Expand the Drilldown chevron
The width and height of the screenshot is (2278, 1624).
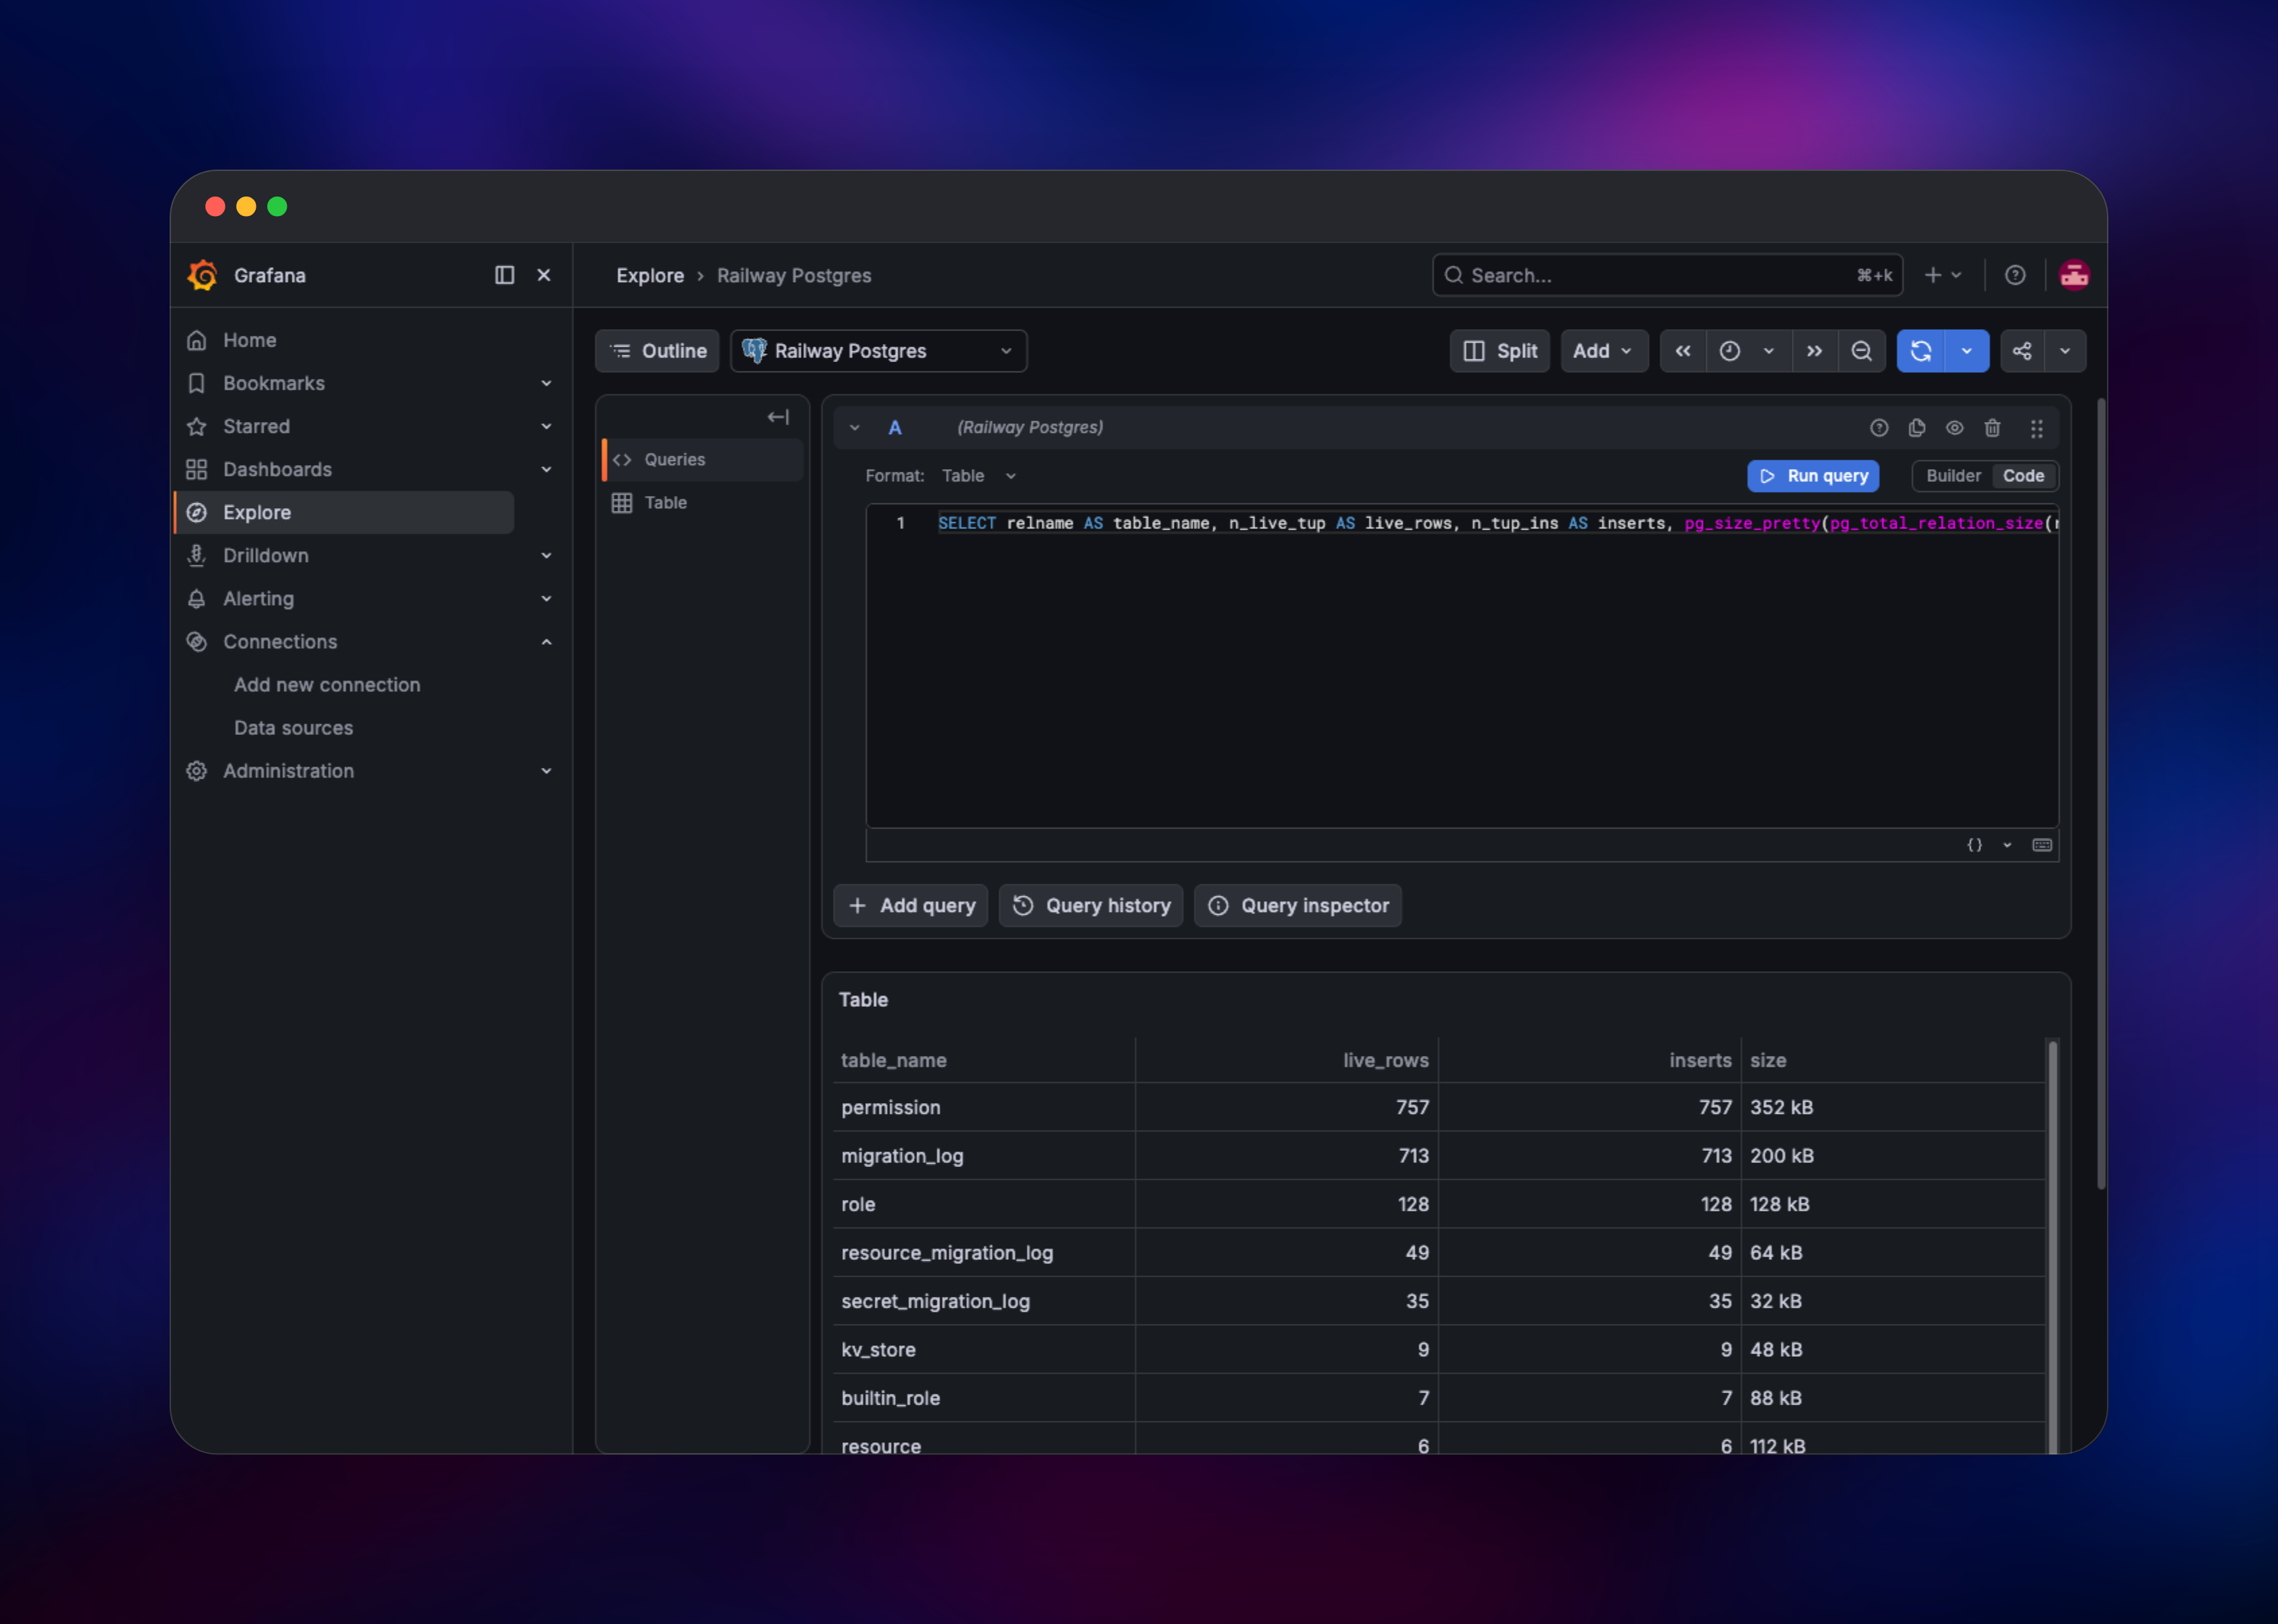(546, 555)
